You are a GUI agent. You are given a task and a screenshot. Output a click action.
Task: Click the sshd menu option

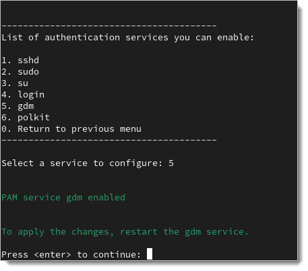(20, 61)
